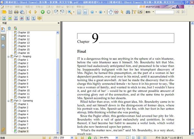Jump to Chapter 16 bookmark in Part 1

click(x=24, y=53)
